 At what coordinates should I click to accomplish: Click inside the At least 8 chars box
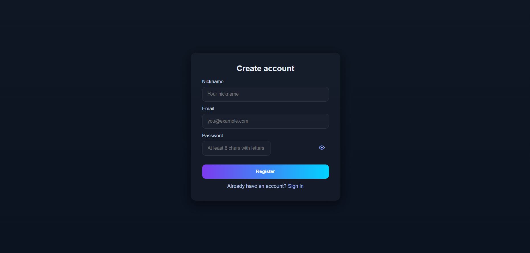click(236, 148)
